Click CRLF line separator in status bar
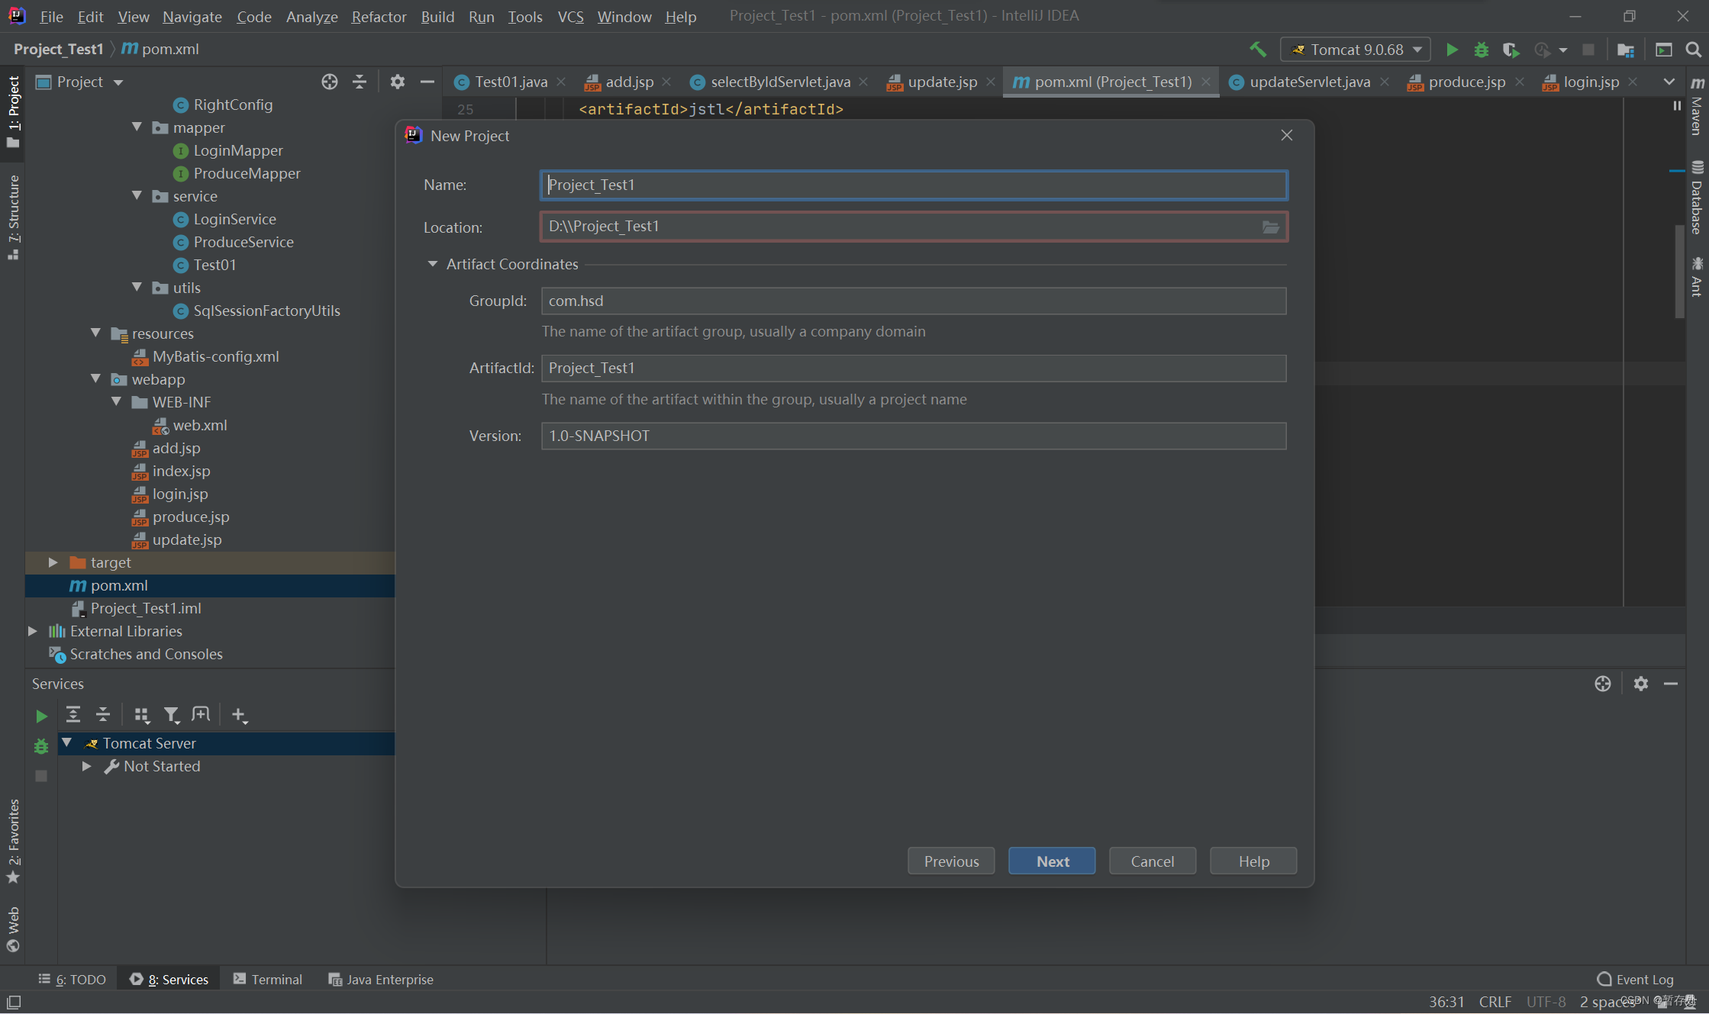1709x1014 pixels. point(1495,1001)
